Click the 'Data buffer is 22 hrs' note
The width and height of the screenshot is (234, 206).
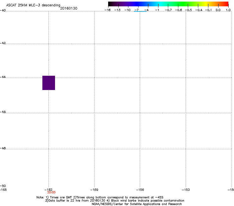click(x=114, y=201)
